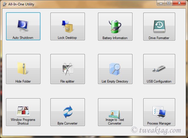This screenshot has height=138, width=188.
Task: Click the All-In-One Utility title bar icon
Action: point(5,4)
